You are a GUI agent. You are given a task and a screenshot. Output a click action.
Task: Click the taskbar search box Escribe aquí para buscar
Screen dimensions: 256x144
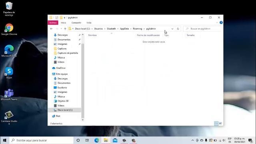pyautogui.click(x=42, y=140)
